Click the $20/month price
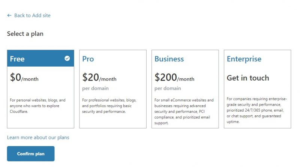Screen dimensions: 300x167 coord(99,78)
